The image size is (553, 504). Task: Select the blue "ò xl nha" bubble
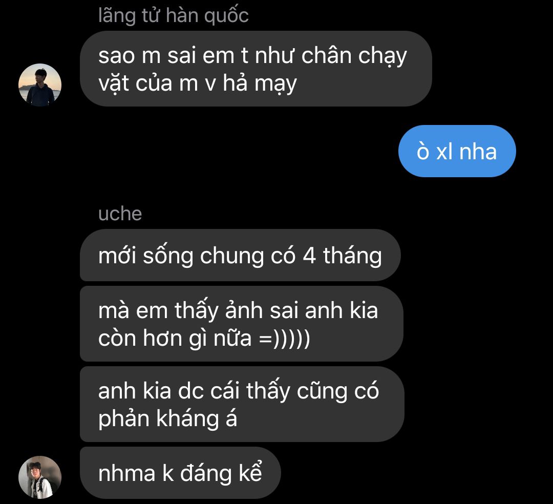(457, 151)
